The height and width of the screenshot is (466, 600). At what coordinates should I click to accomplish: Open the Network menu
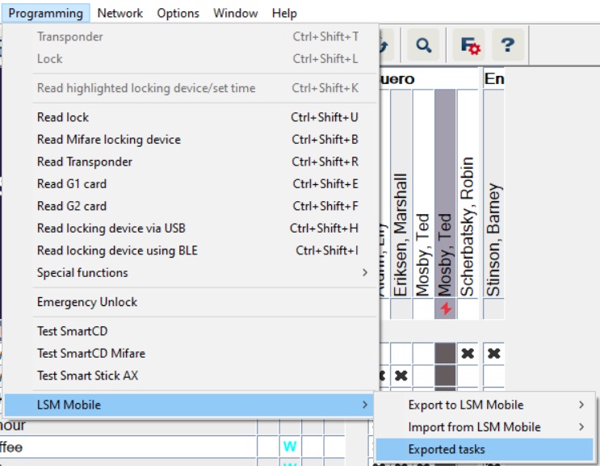[x=120, y=13]
